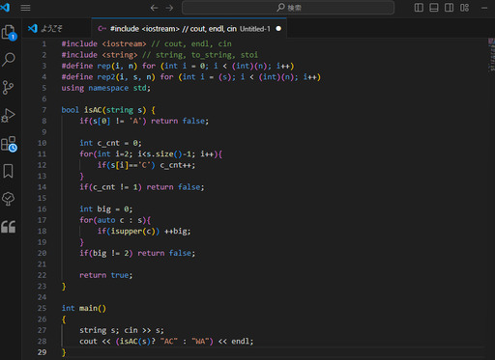Image resolution: width=495 pixels, height=360 pixels.
Task: Click 'if(isupper(c)) ++big;' on line 18
Action: point(144,231)
